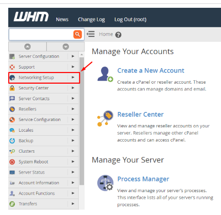Click the Resellers tag icon
The width and height of the screenshot is (221, 215).
pyautogui.click(x=12, y=109)
